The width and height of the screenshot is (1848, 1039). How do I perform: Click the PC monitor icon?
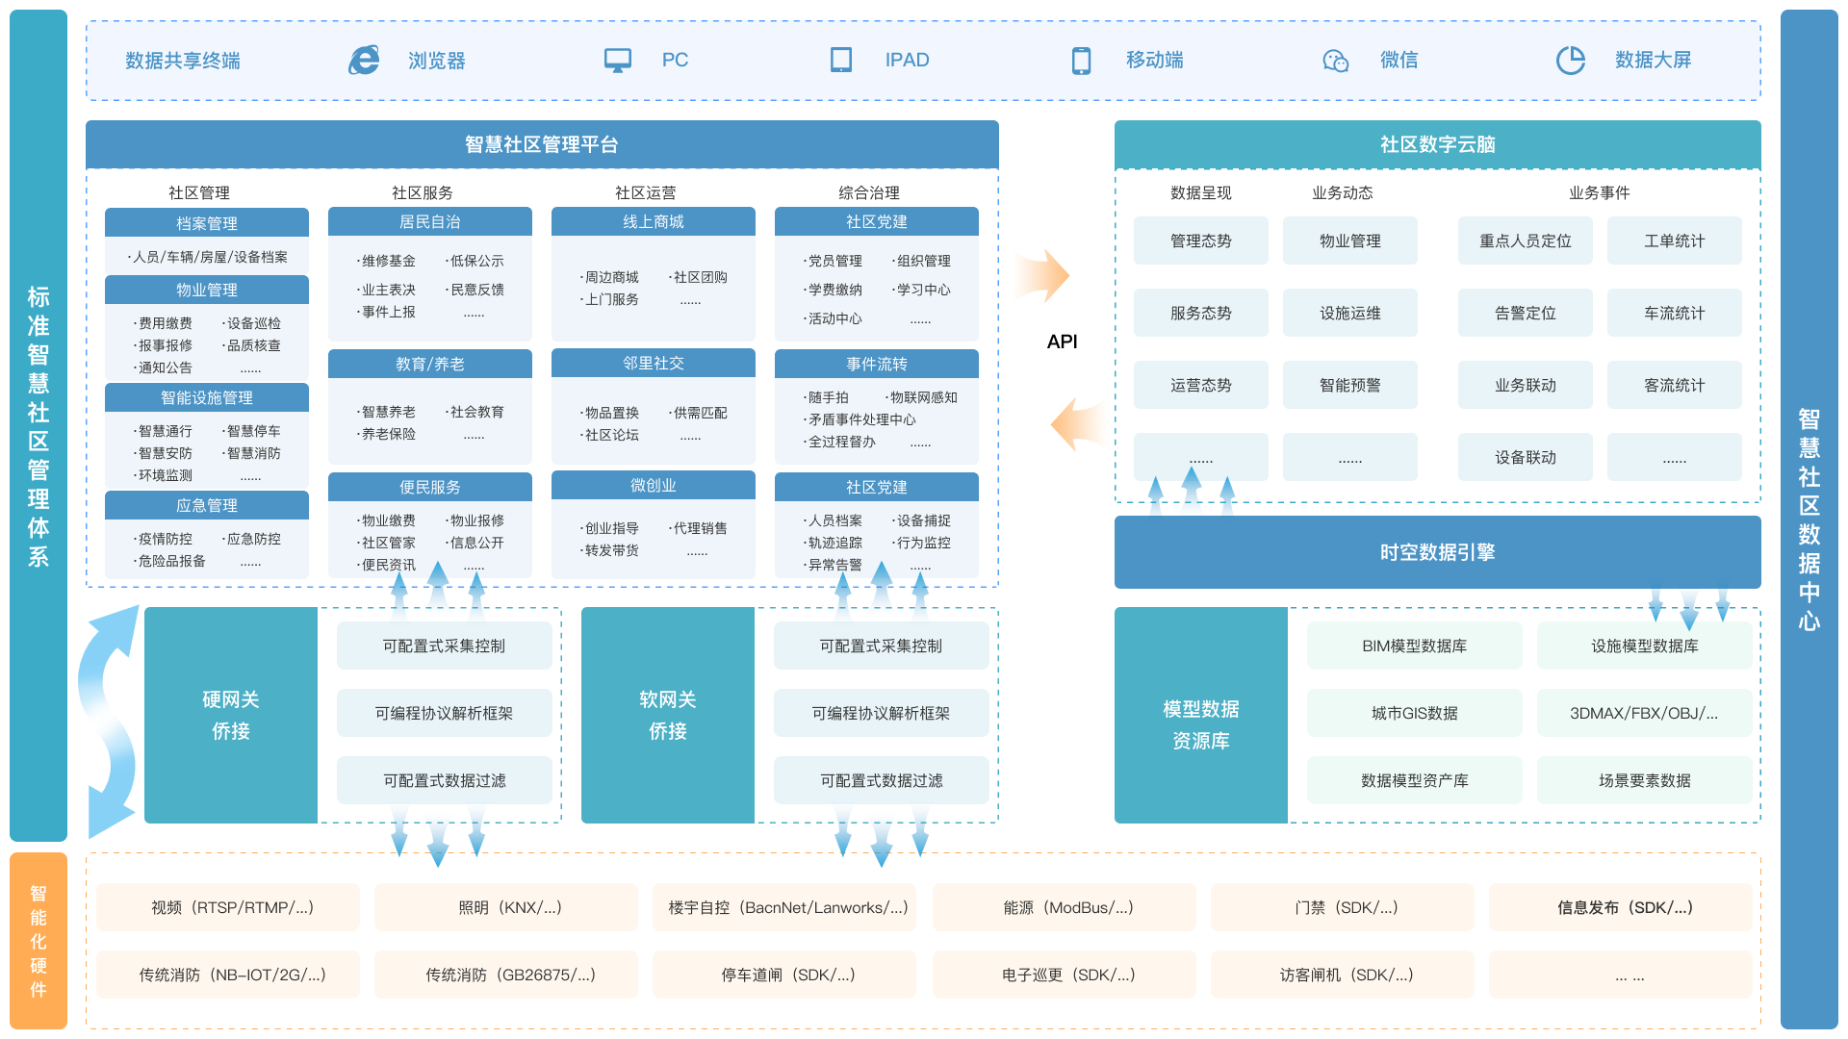618,60
